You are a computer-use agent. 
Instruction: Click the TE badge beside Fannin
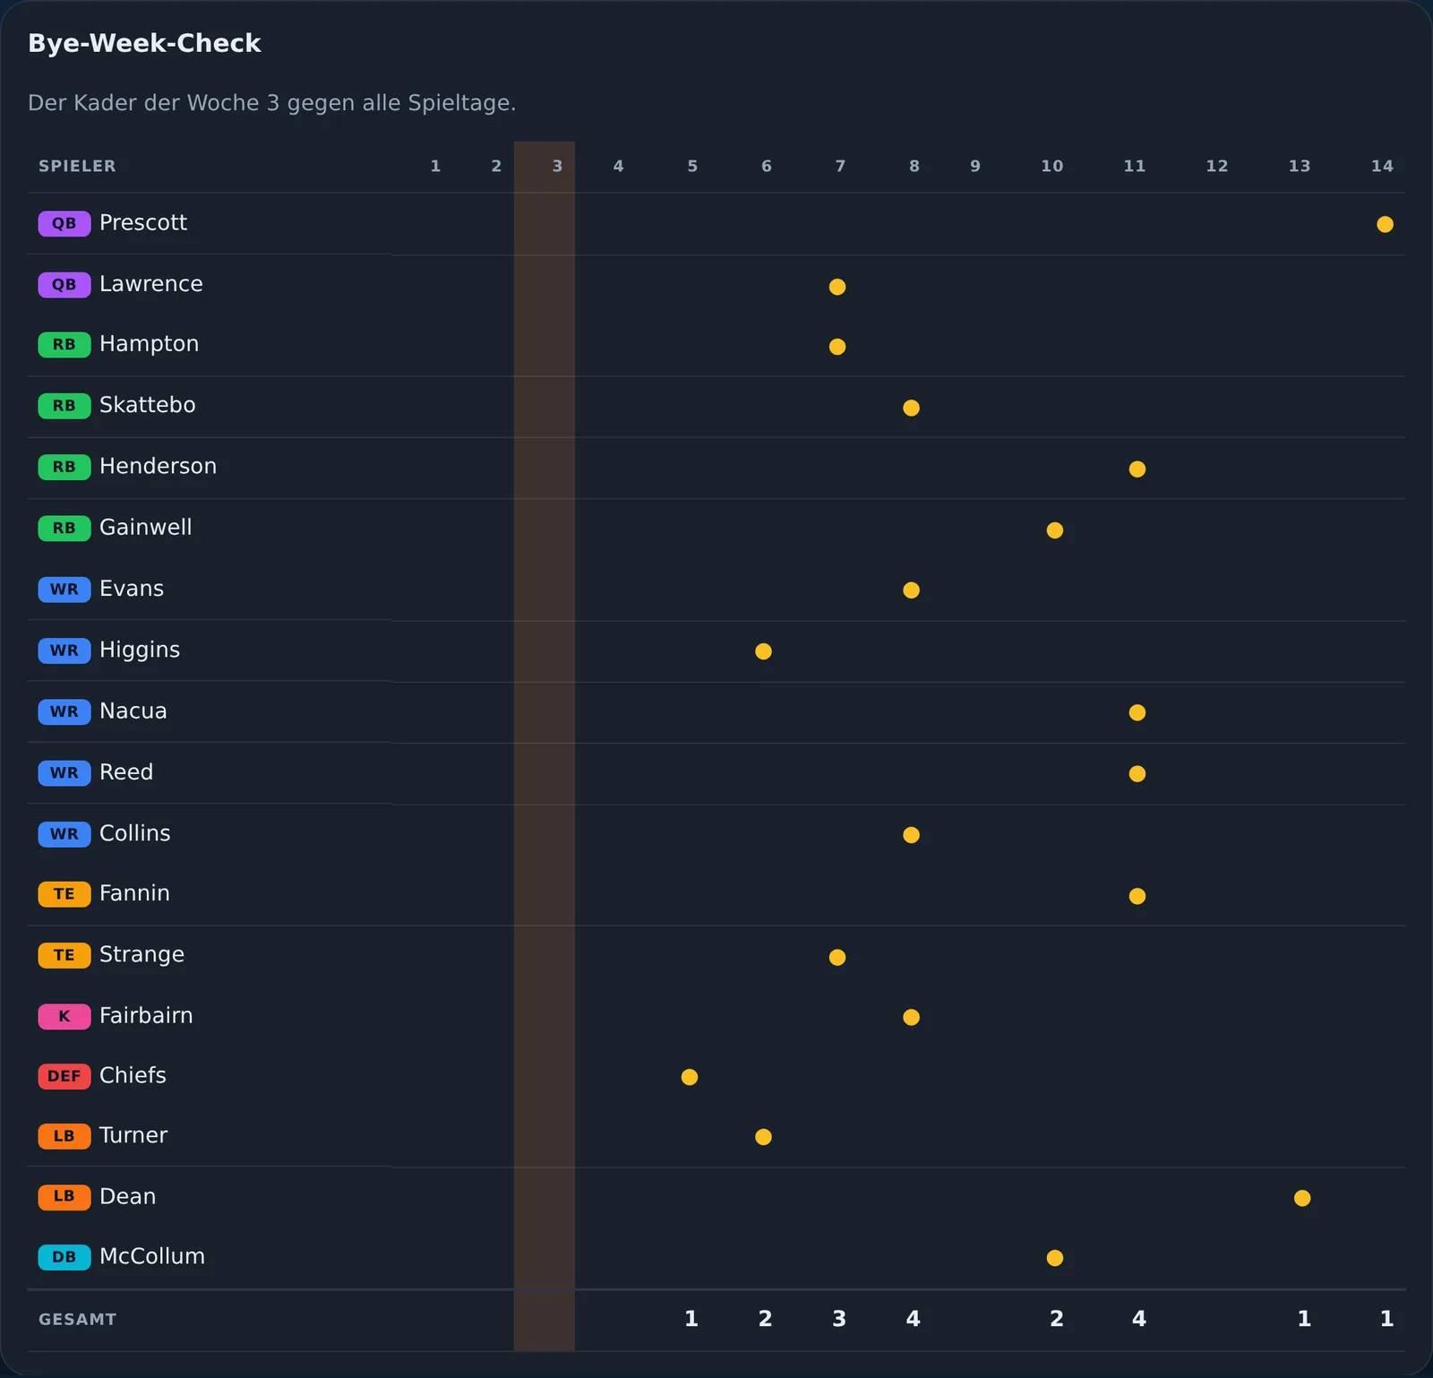pyautogui.click(x=64, y=894)
